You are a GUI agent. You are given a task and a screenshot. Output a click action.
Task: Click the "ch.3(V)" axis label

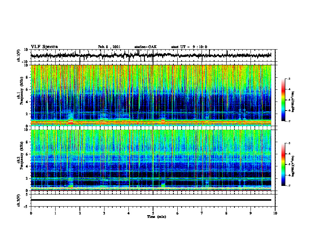[x=18, y=201]
